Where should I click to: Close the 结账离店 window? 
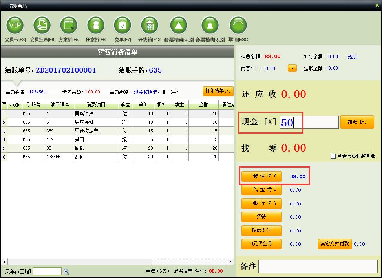coord(377,5)
